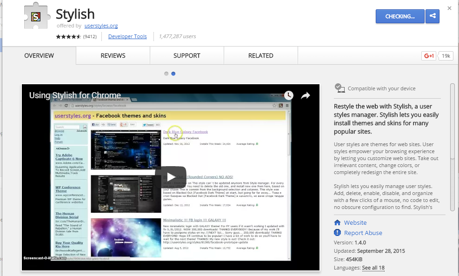Click the video share arrow icon
The height and width of the screenshot is (276, 459).
[306, 95]
